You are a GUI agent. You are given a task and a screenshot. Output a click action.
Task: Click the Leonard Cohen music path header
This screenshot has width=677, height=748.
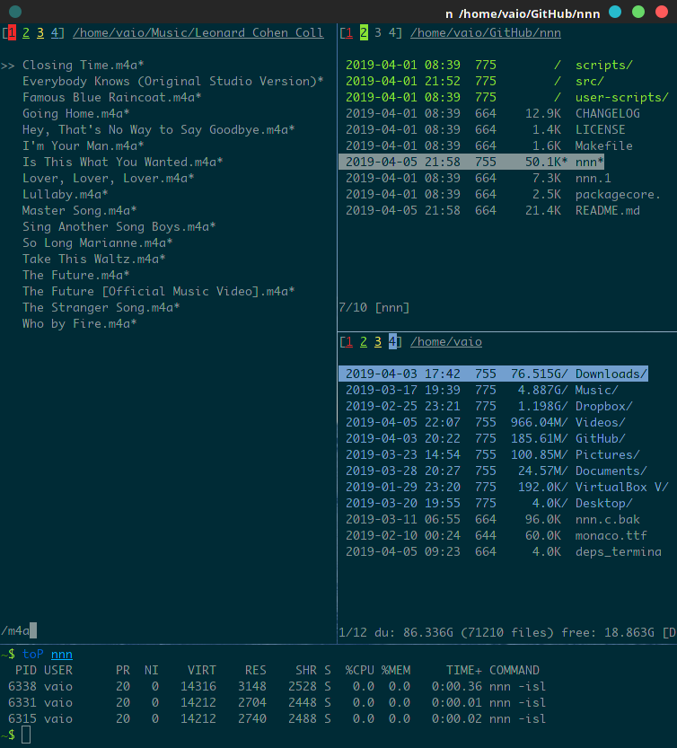[198, 33]
